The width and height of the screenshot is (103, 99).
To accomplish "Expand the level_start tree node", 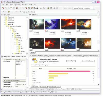I will pos(13,53).
